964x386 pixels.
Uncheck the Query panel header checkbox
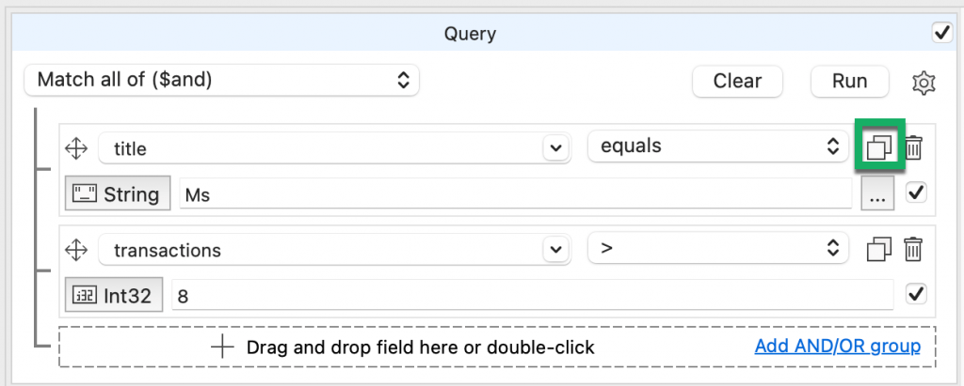click(941, 33)
